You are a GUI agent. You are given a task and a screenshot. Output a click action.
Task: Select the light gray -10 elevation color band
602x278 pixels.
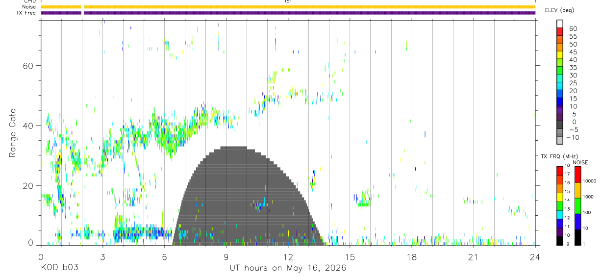click(560, 140)
